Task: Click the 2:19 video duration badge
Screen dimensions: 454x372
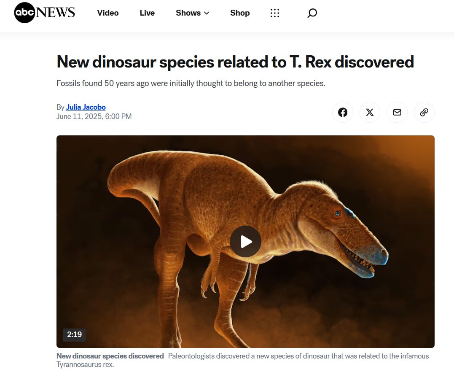Action: [x=74, y=334]
